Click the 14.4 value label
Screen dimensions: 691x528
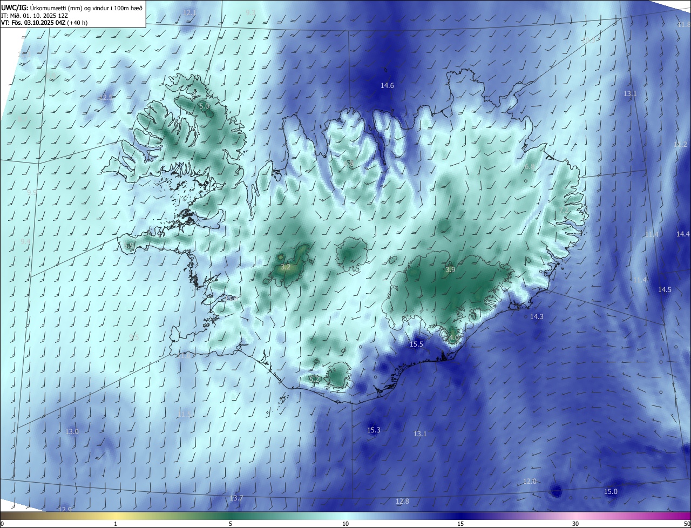click(x=683, y=234)
